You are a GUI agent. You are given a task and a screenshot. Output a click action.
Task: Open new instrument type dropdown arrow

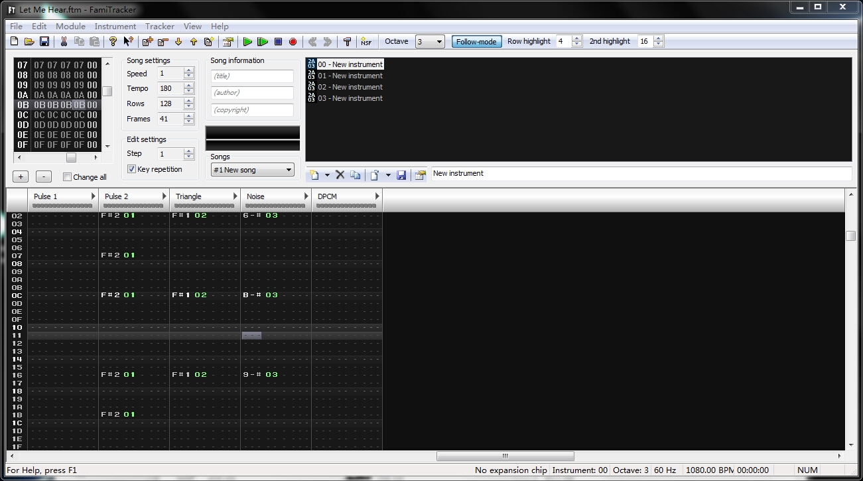click(x=326, y=175)
